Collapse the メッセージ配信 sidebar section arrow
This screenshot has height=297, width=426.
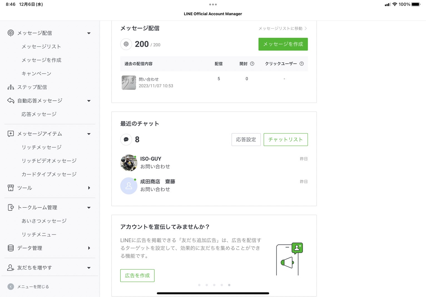(89, 33)
